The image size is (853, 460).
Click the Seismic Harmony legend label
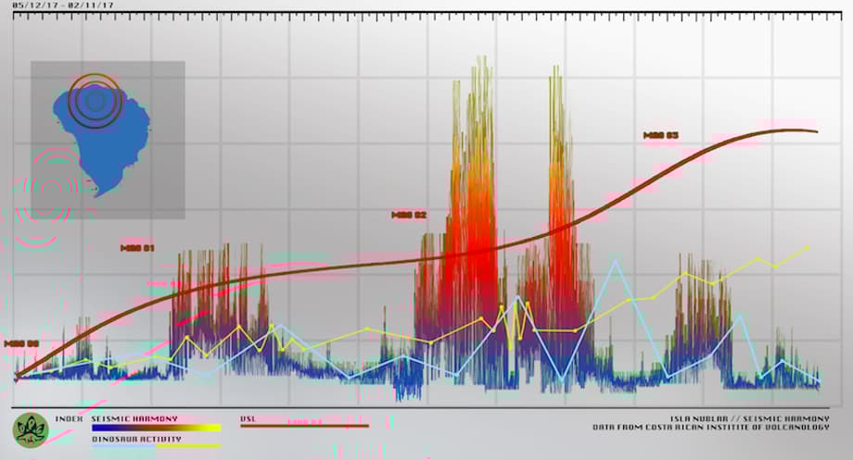coord(134,419)
